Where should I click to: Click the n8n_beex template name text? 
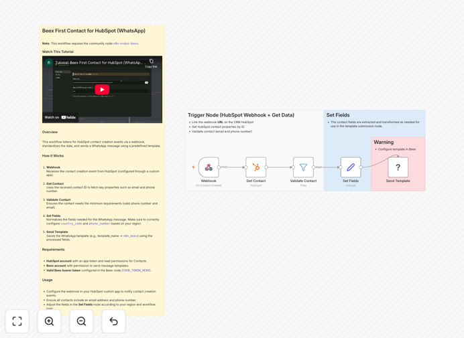point(131,236)
